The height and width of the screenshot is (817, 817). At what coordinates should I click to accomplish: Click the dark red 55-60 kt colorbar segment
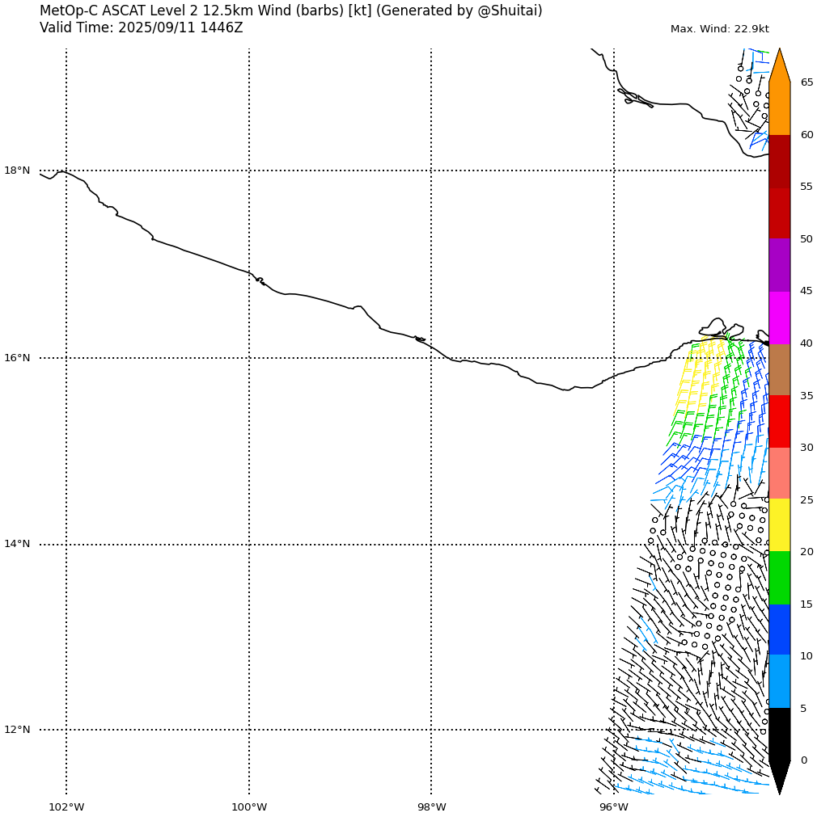780,161
